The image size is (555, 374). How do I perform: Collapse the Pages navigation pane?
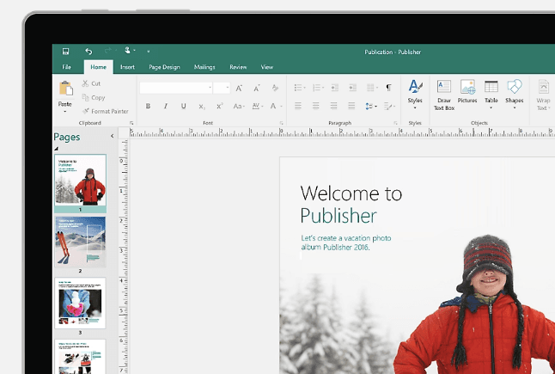[x=112, y=137]
